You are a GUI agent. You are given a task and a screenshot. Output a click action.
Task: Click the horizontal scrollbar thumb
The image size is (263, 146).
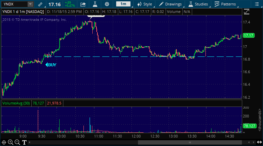coord(190,143)
